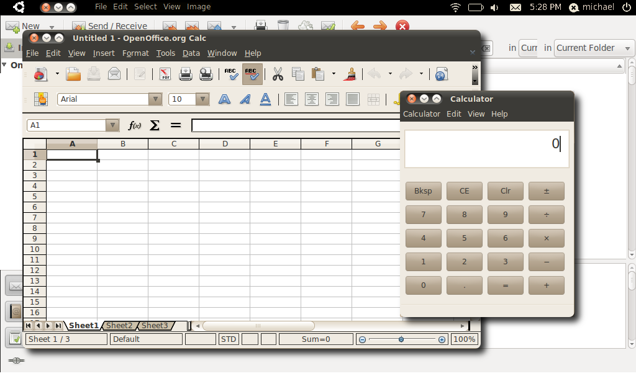Click the Sum sigma icon
The image size is (636, 376).
click(155, 125)
